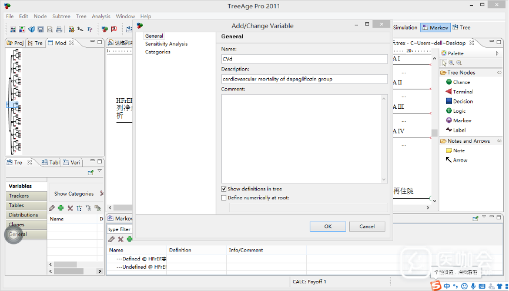Switch to Sensitivity Analysis page
Screen dimensions: 509x291
(166, 44)
